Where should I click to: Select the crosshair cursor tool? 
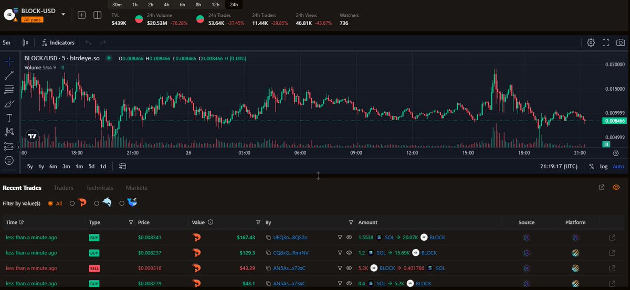(x=9, y=62)
